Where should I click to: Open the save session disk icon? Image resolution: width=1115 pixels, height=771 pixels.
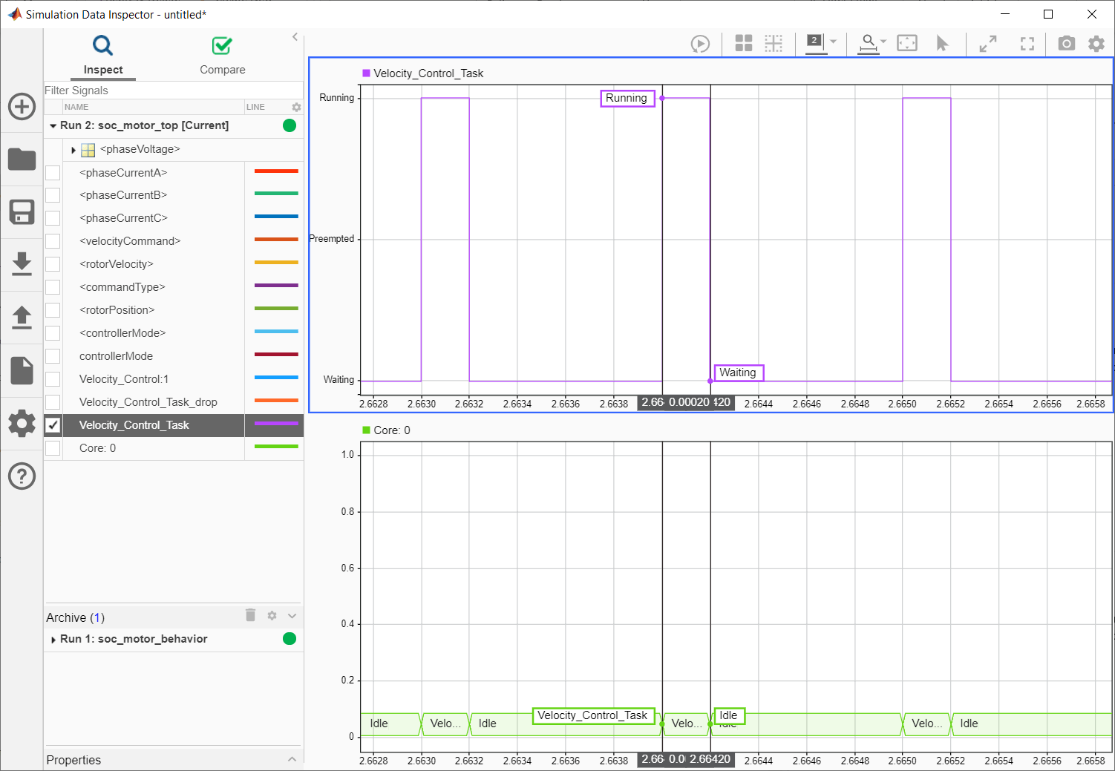tap(22, 212)
